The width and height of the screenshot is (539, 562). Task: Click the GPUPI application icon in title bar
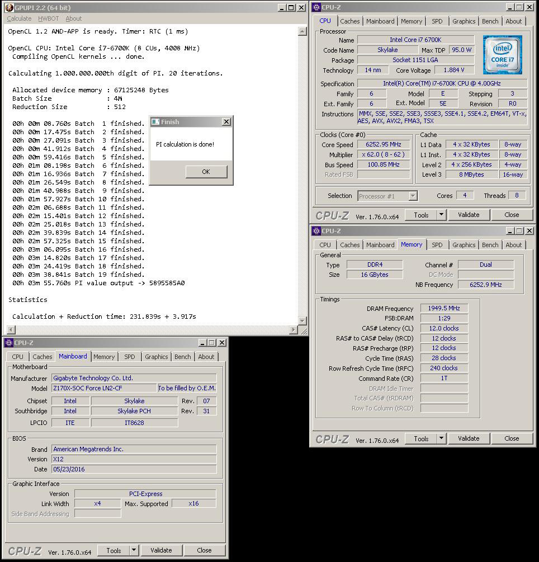[x=9, y=8]
